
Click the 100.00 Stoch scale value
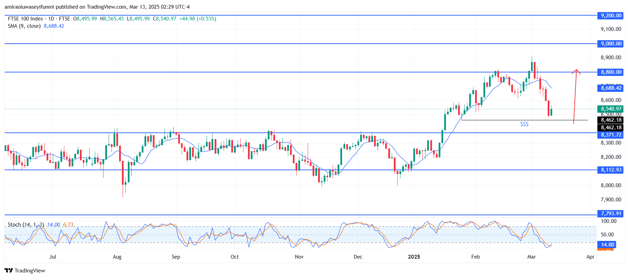(608, 221)
